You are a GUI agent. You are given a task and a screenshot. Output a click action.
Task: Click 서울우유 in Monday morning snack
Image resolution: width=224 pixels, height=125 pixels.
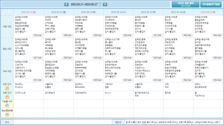tap(49, 84)
